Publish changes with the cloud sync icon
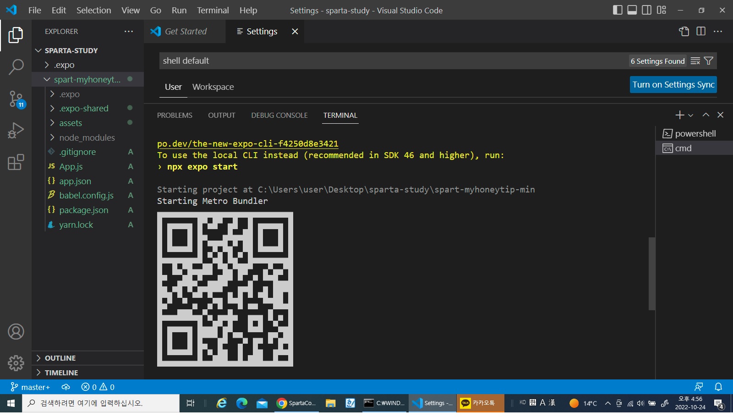The height and width of the screenshot is (417, 733). click(66, 387)
